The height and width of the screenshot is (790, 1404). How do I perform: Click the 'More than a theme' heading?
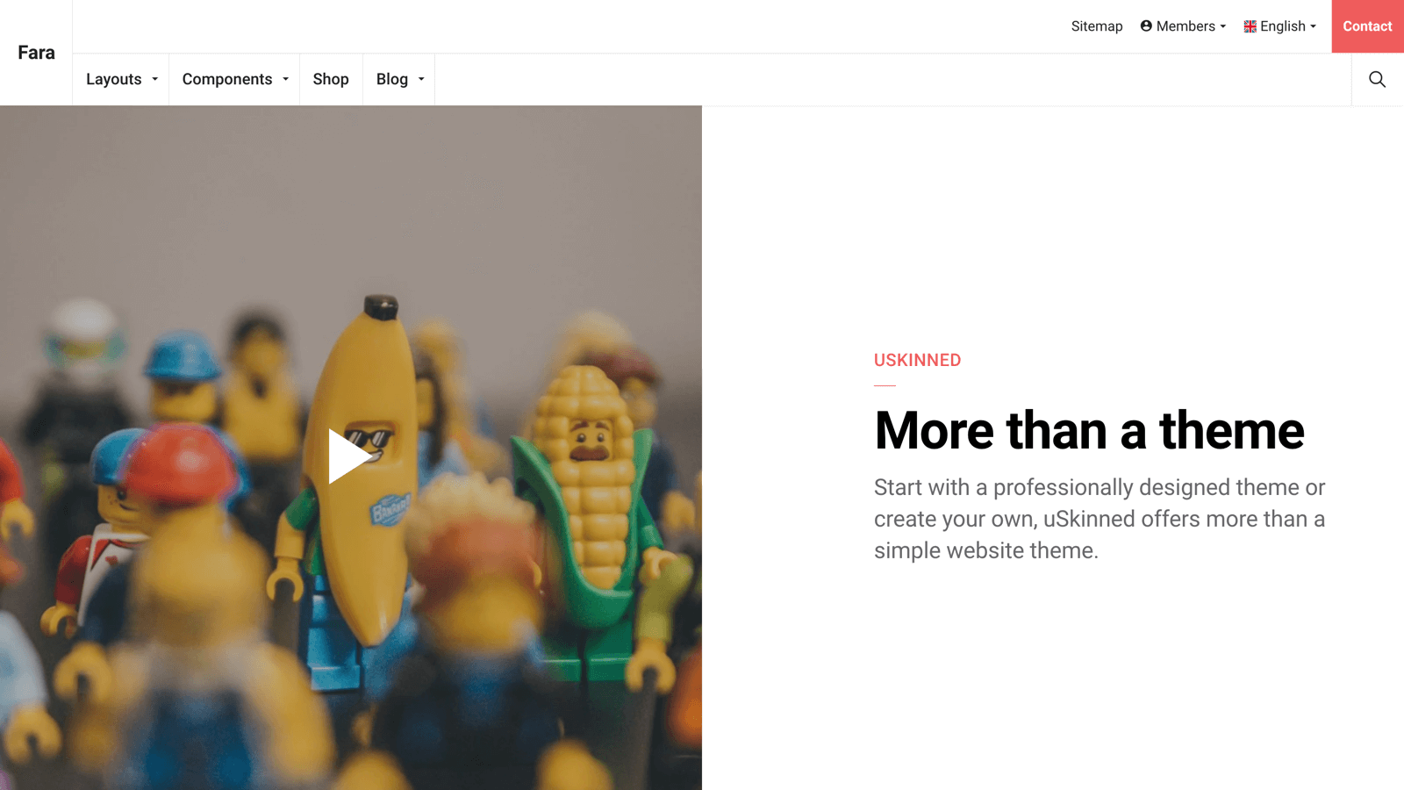(1089, 430)
